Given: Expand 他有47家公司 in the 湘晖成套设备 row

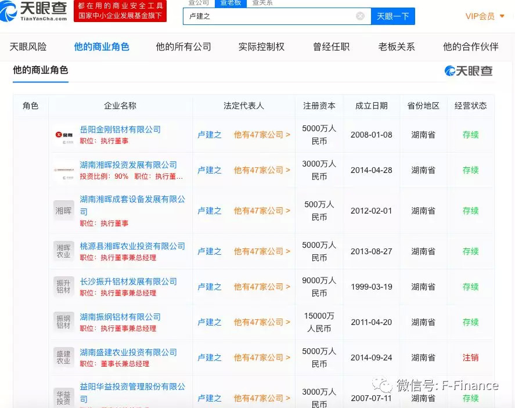Looking at the screenshot, I should pyautogui.click(x=262, y=211).
